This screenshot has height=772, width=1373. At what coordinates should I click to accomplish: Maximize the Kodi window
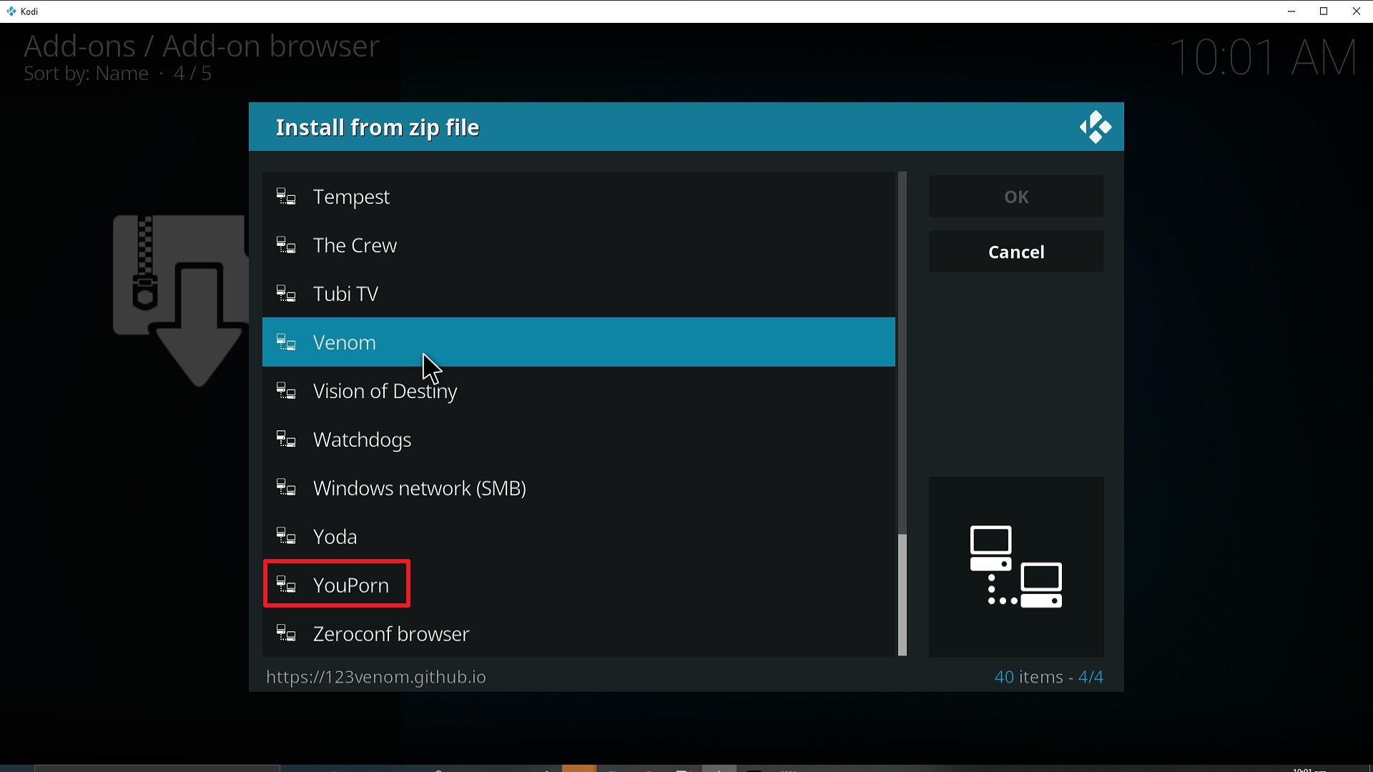point(1324,11)
